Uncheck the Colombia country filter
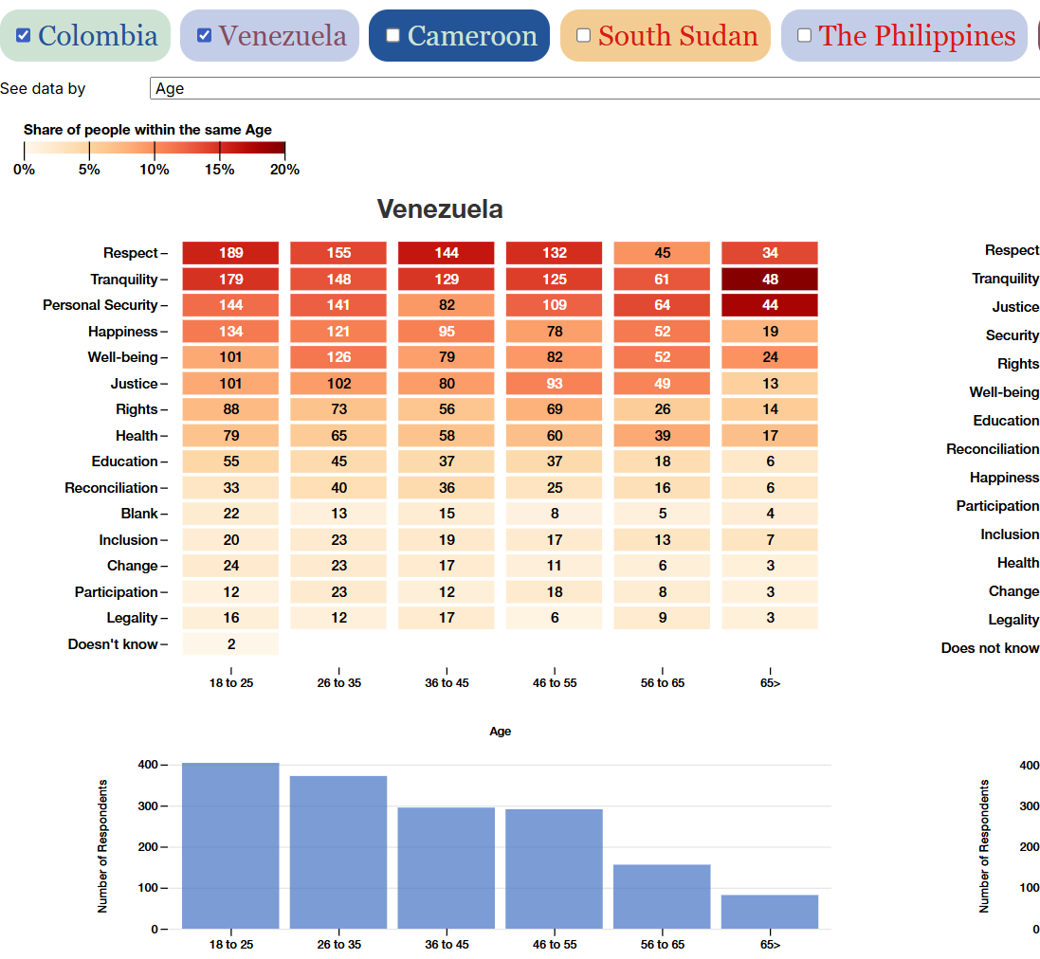The image size is (1040, 959). tap(24, 34)
